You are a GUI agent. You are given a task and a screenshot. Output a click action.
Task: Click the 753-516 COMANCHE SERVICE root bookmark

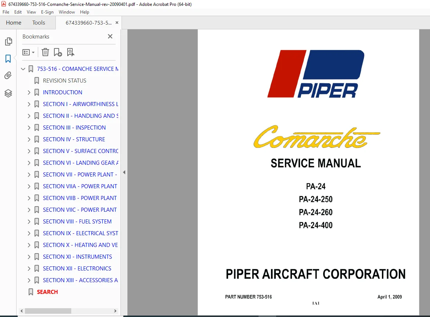(x=78, y=69)
